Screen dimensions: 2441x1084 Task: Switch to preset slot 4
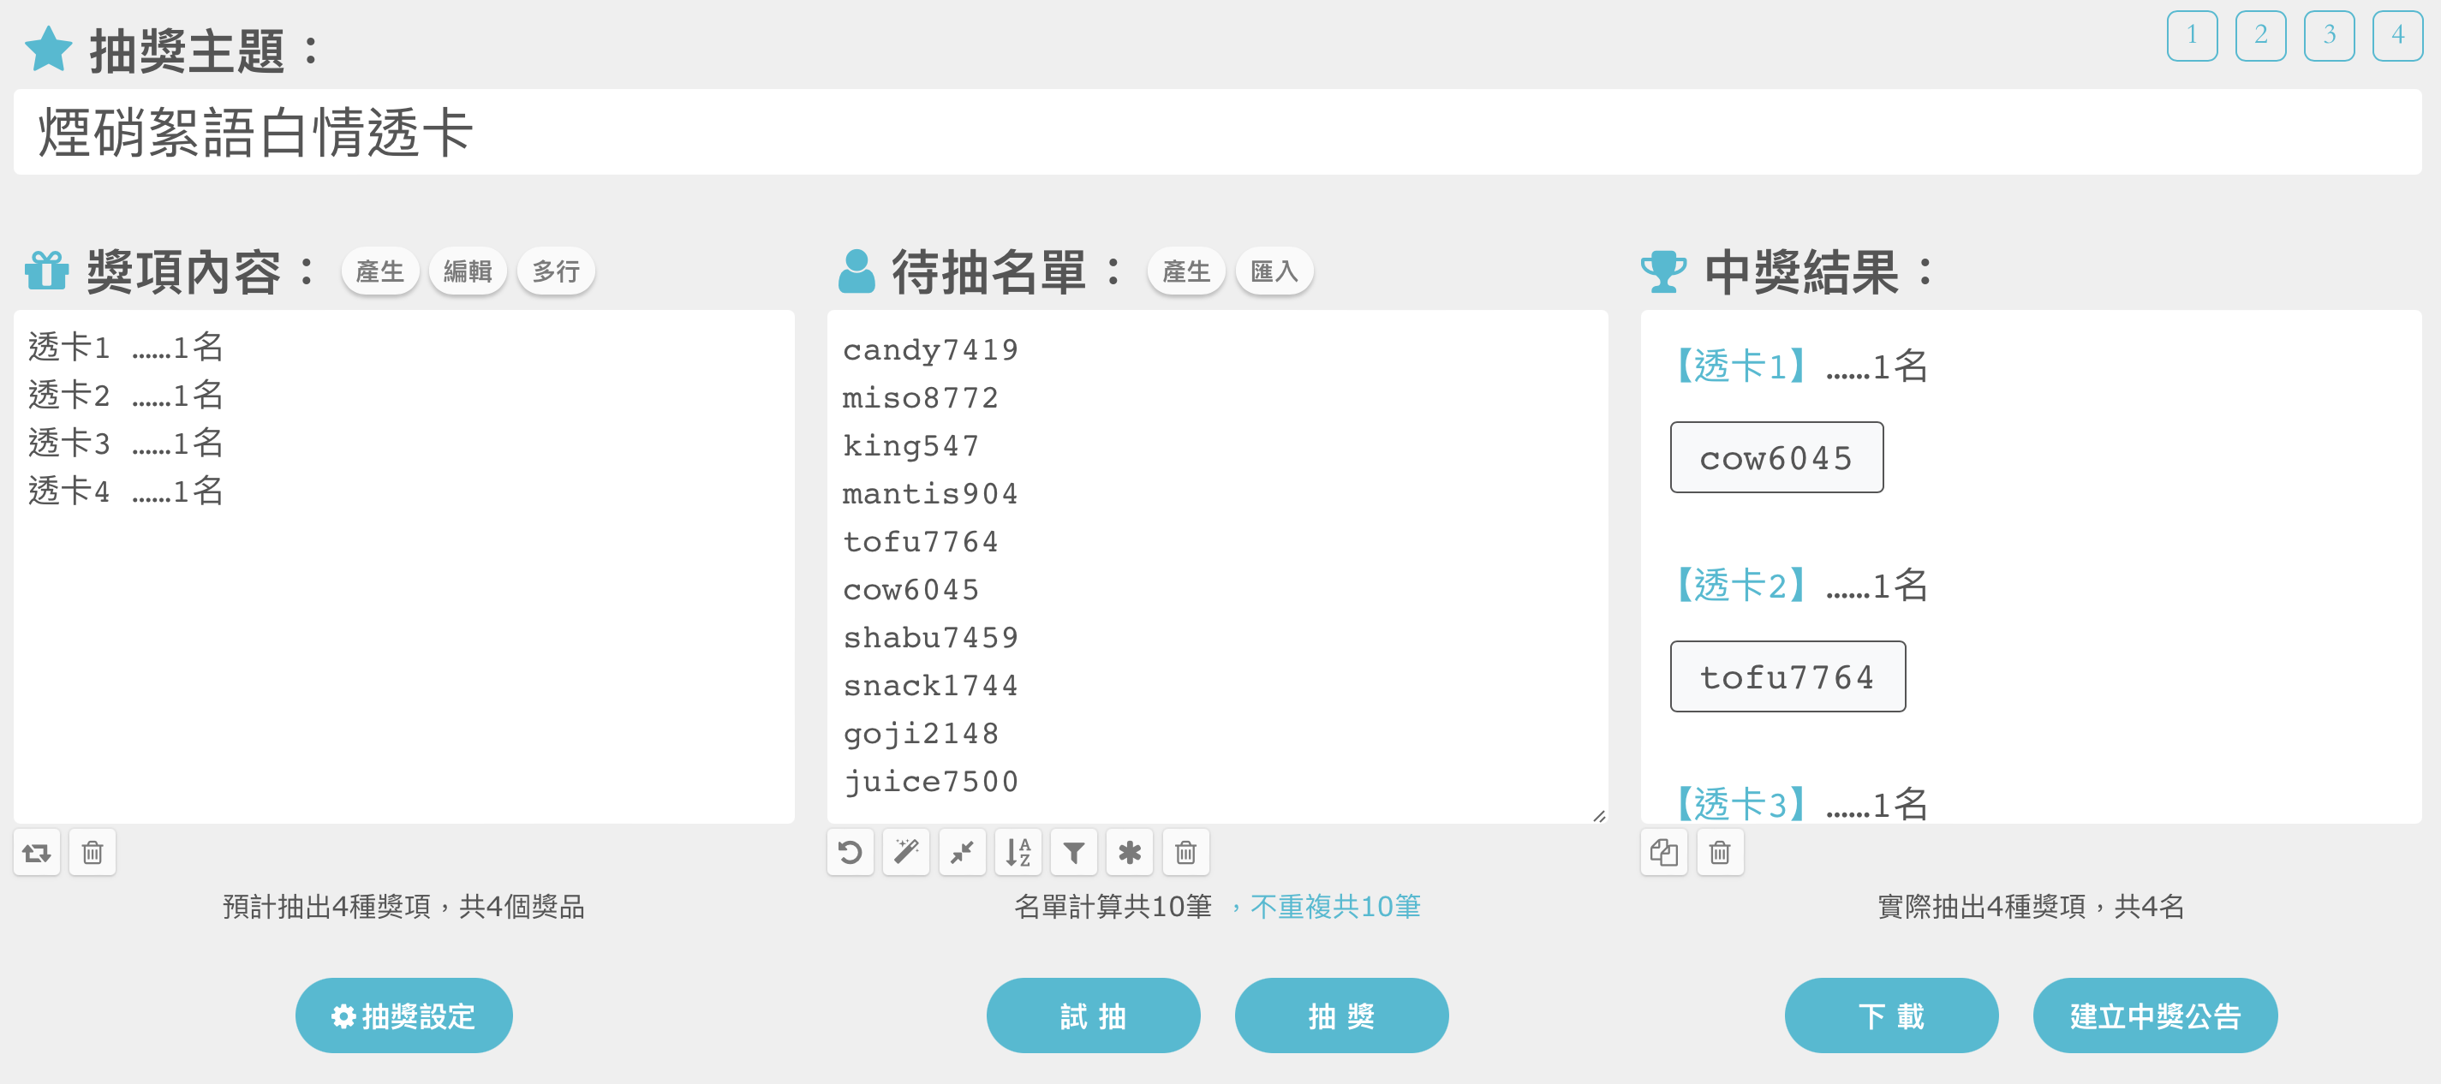[2397, 35]
